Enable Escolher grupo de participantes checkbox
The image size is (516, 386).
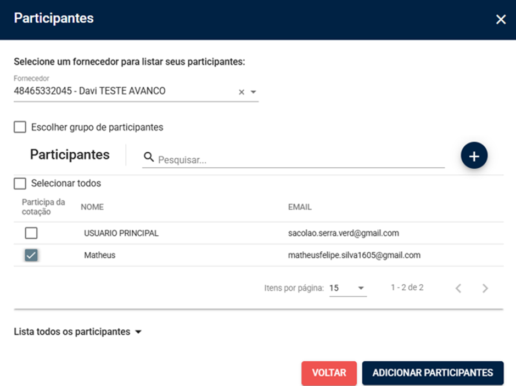tap(20, 127)
